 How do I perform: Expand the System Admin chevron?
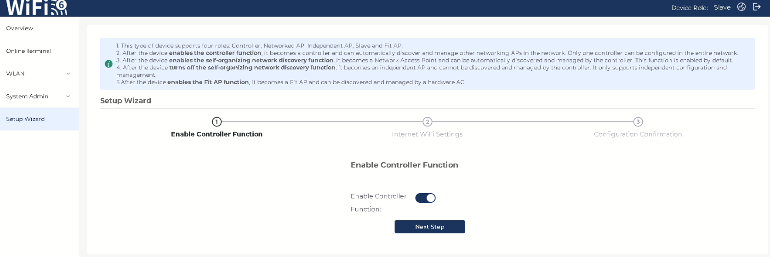(x=68, y=97)
